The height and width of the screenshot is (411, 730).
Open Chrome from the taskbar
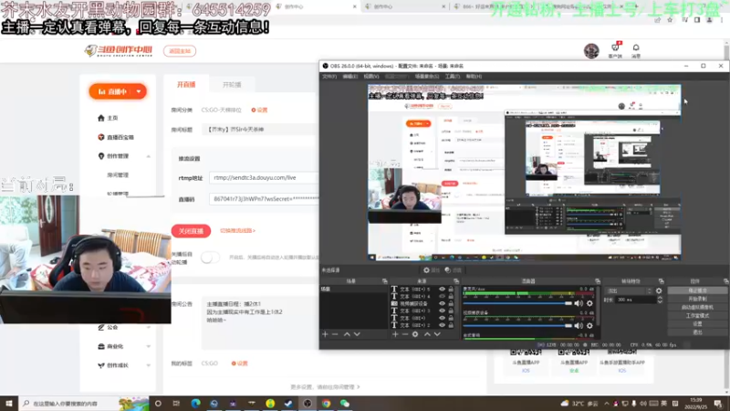tap(326, 403)
